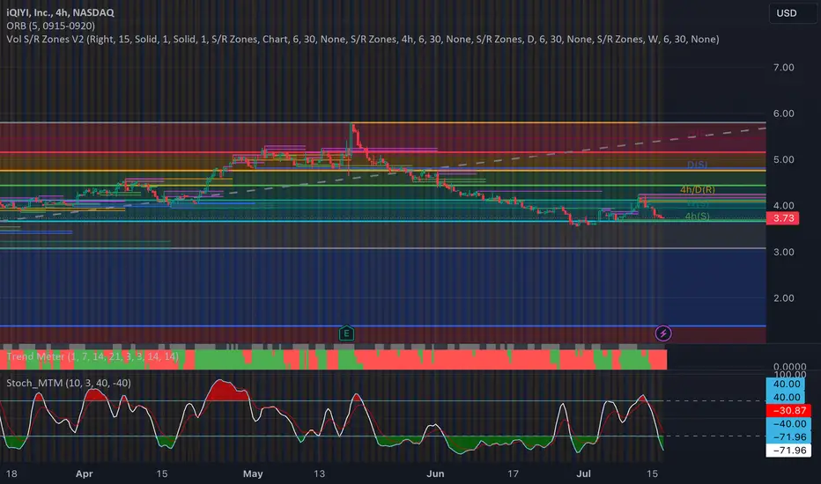The image size is (821, 484).
Task: Click the 4h/D(R) resistance zone label
Action: click(x=698, y=189)
